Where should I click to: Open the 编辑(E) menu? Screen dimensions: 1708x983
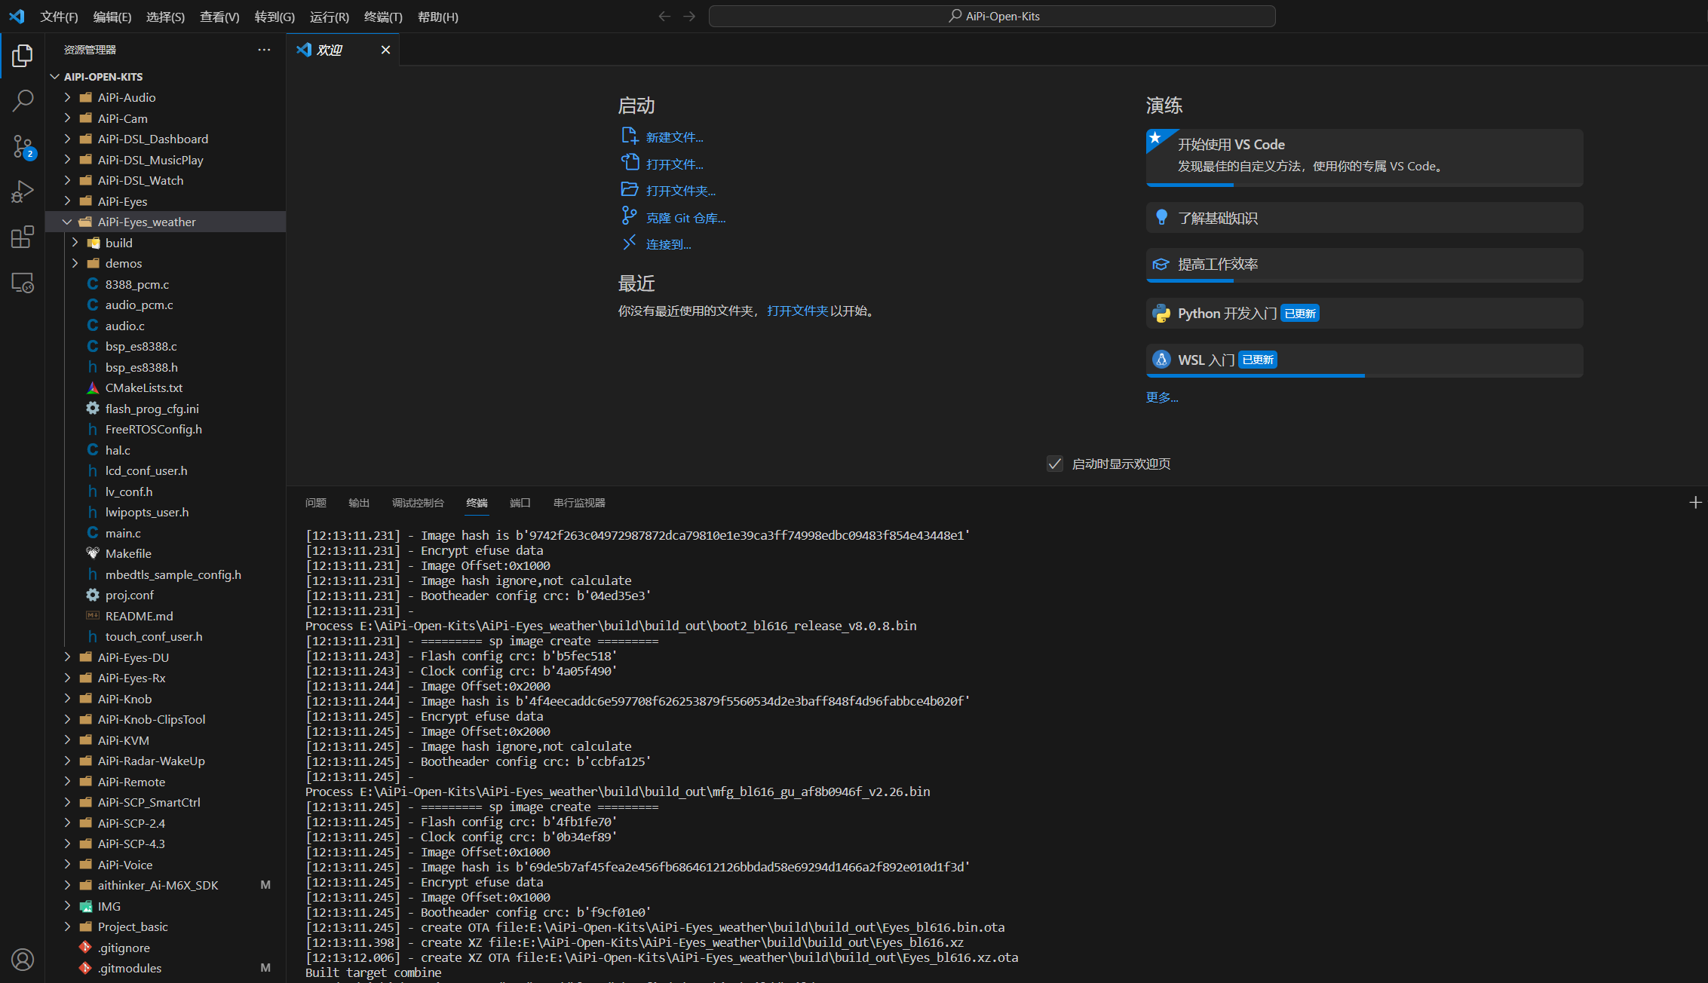[x=112, y=17]
